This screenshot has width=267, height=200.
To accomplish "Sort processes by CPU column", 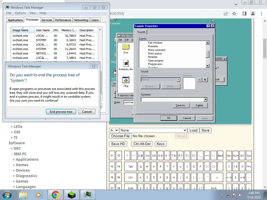I will point(56,30).
